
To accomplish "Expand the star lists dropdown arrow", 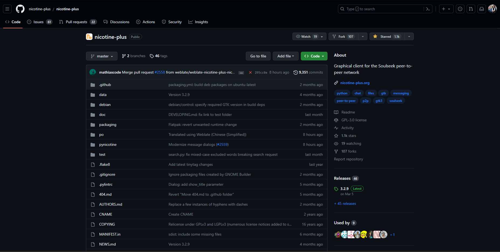I will [409, 36].
